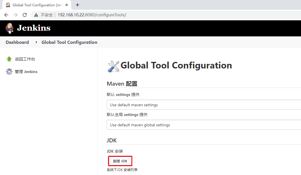
Task: Click the 新增 JDK button
Action: pyautogui.click(x=120, y=161)
